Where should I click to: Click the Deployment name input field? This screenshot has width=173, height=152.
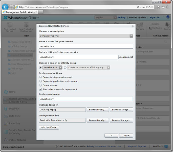86,99
